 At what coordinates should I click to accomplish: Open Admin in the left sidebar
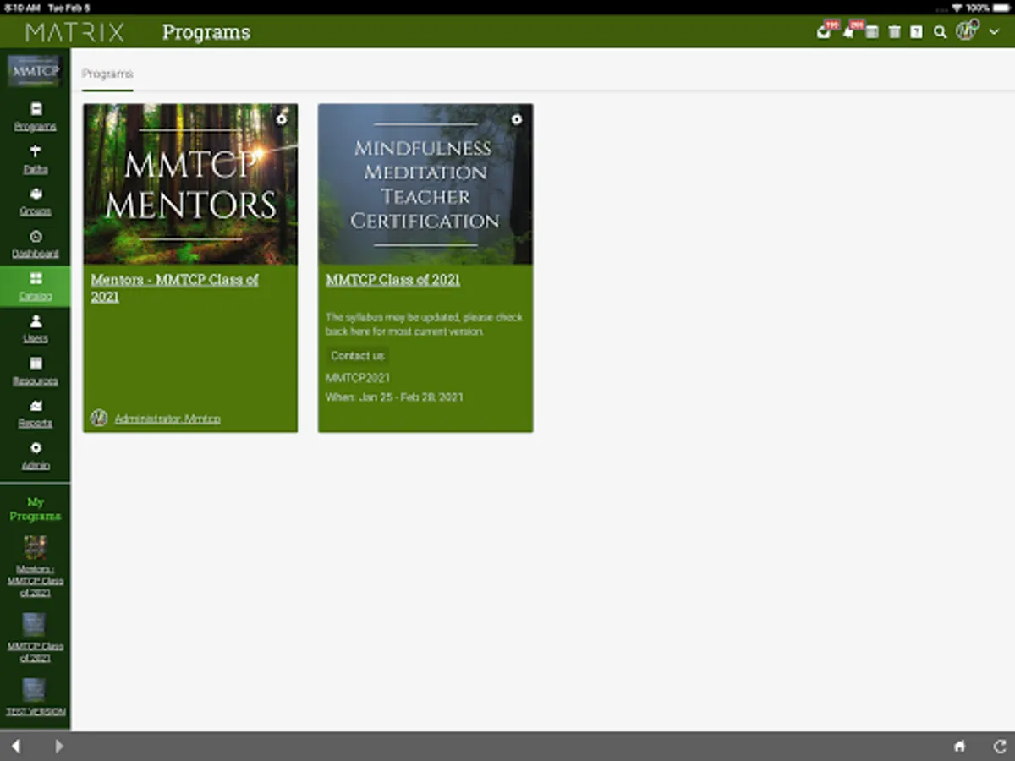tap(36, 455)
